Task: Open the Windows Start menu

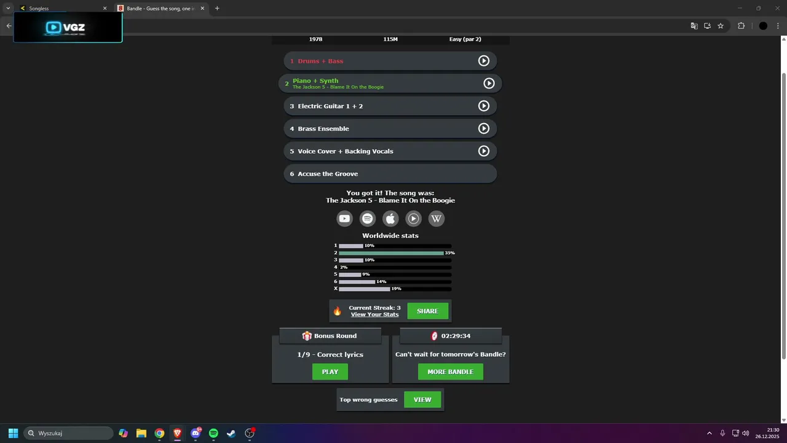Action: pos(13,433)
